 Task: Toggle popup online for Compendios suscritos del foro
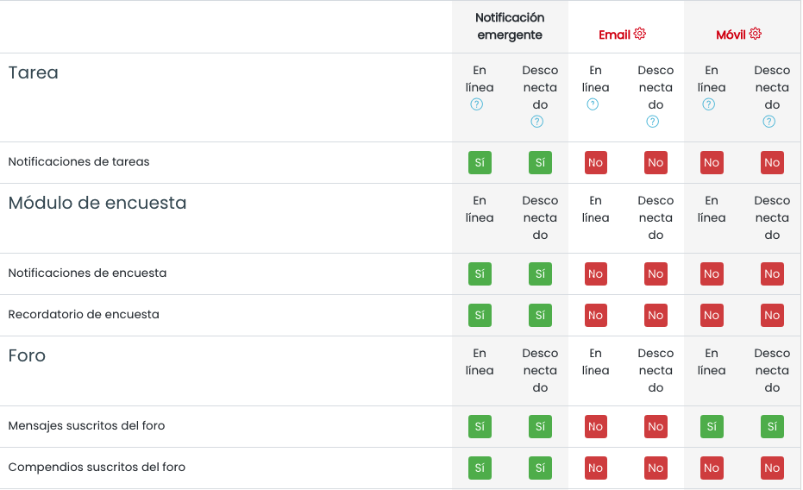480,468
